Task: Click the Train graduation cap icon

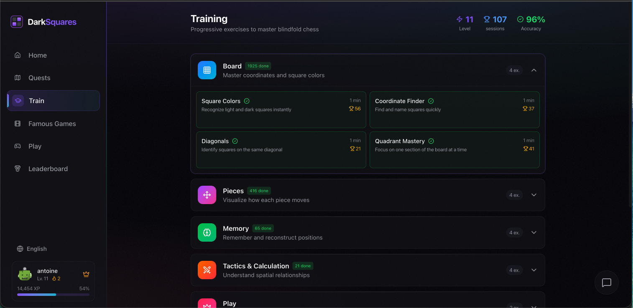Action: [18, 100]
